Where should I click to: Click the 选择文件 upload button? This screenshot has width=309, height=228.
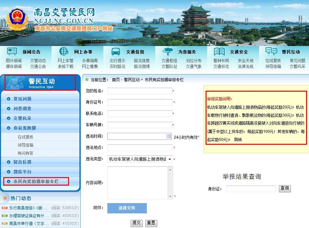[127, 208]
